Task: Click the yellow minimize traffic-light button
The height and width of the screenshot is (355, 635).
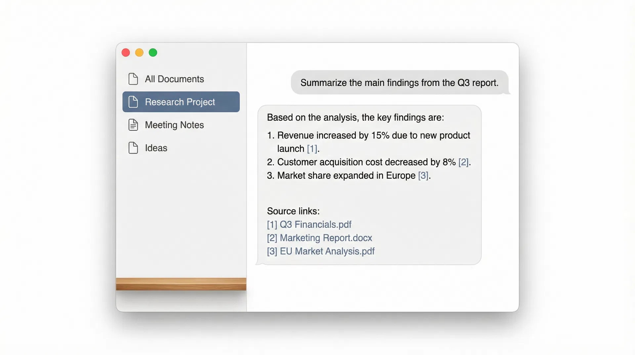Action: tap(139, 52)
